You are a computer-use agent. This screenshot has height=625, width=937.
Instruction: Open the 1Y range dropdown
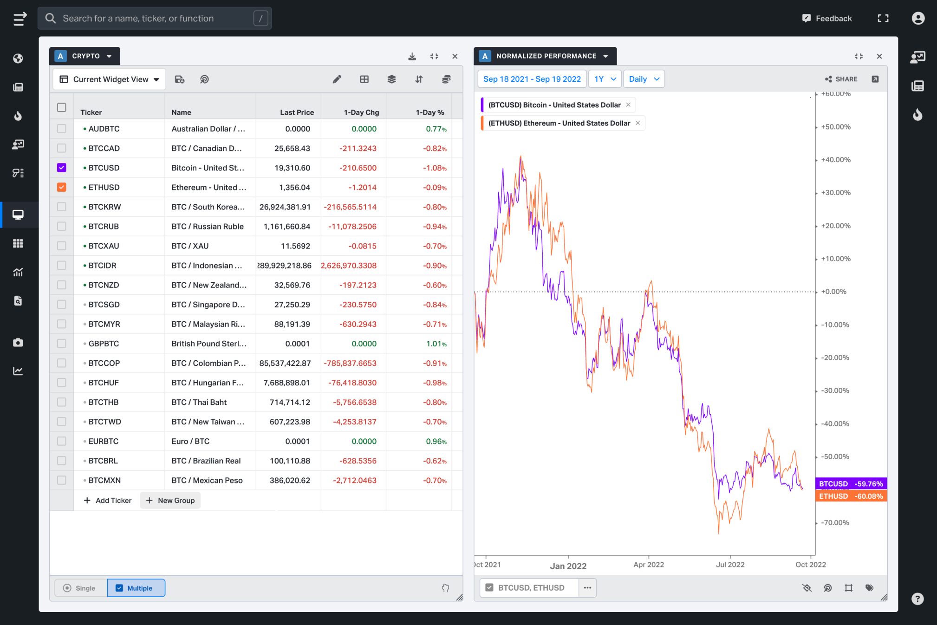pos(605,79)
